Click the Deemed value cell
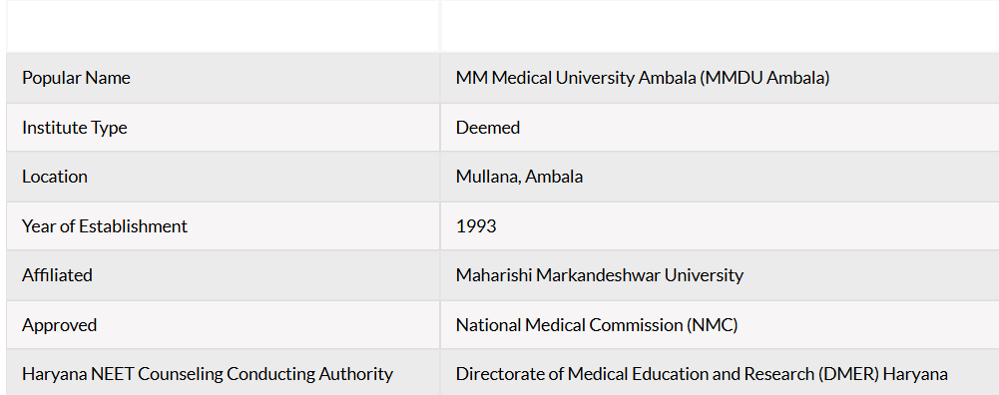 (720, 128)
